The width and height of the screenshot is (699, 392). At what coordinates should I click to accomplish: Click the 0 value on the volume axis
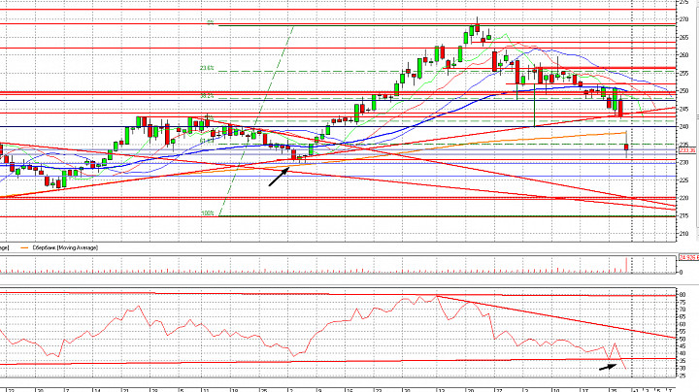(681, 273)
